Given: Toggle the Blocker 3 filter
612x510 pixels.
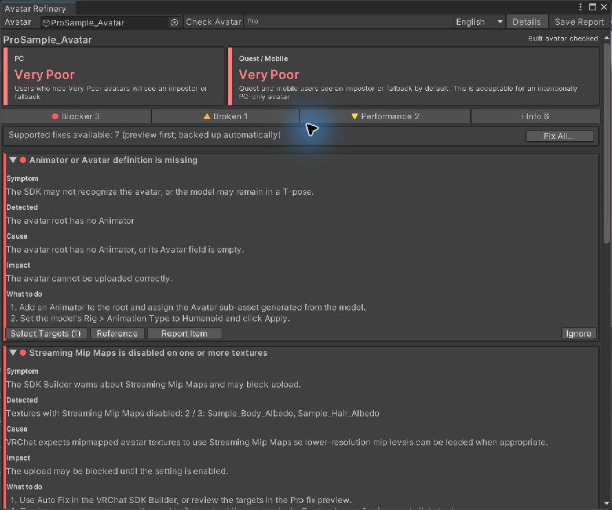Looking at the screenshot, I should [76, 116].
